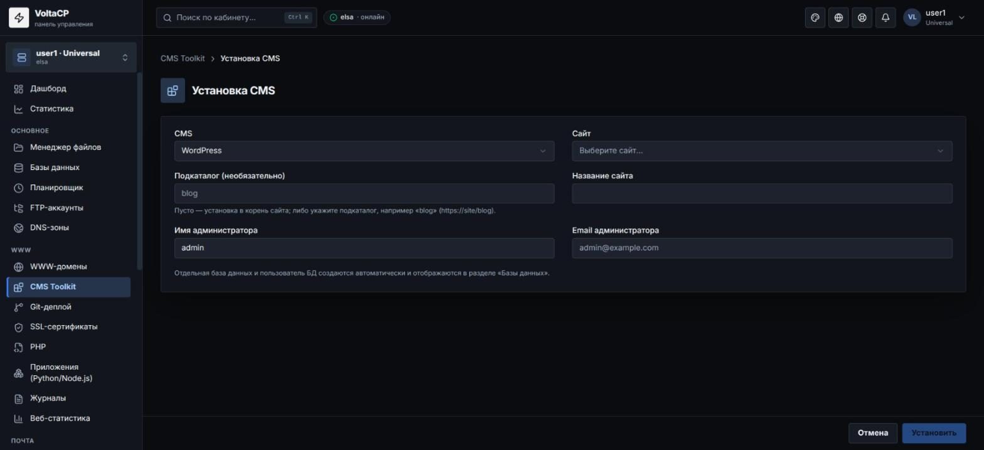Image resolution: width=984 pixels, height=450 pixels.
Task: Follow the CMS Toolkit breadcrumb link
Action: point(183,58)
